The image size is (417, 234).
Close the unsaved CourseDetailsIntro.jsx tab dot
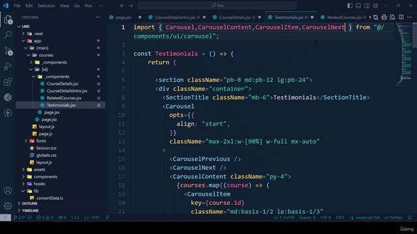pos(204,18)
